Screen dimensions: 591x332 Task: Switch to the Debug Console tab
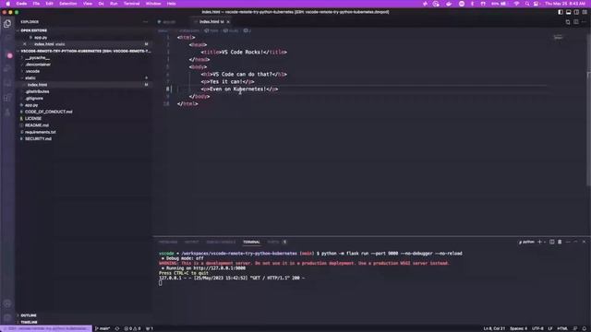[x=221, y=242]
